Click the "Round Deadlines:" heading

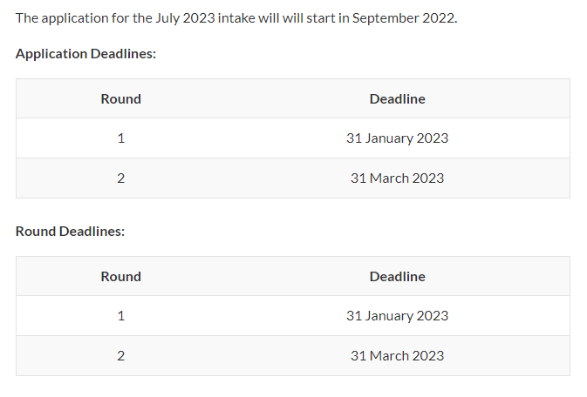[x=70, y=232]
